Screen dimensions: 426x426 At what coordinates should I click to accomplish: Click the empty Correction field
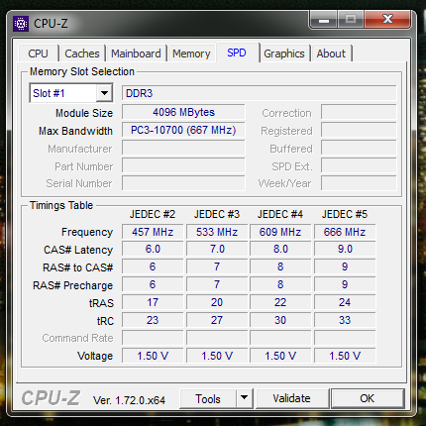[x=359, y=112]
